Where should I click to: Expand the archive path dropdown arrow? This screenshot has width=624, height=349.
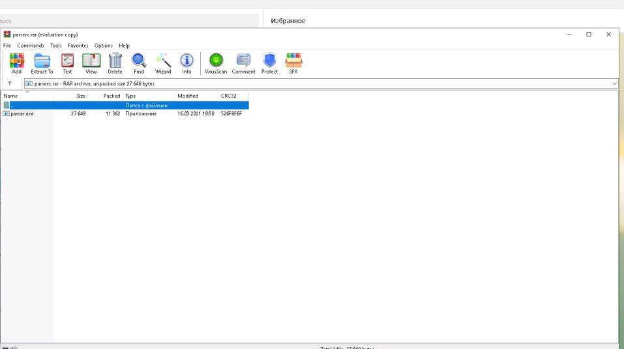(614, 83)
